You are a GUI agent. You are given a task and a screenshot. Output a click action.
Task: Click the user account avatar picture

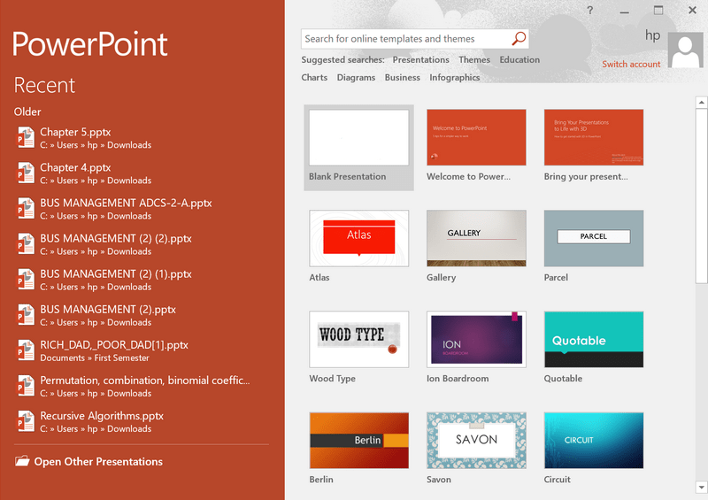point(685,50)
